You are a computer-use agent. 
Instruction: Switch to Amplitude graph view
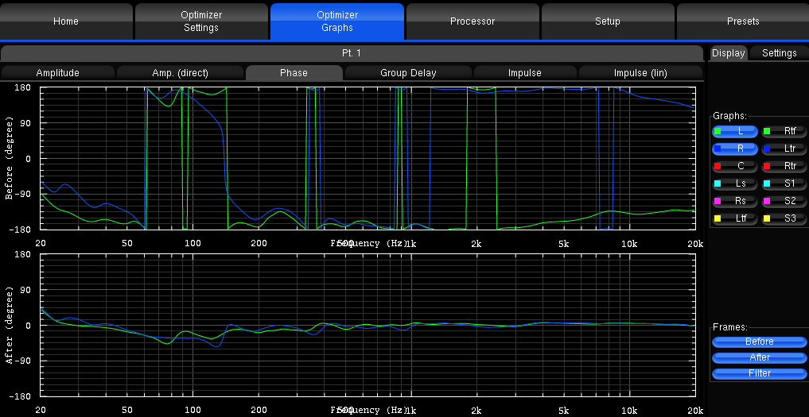tap(57, 73)
